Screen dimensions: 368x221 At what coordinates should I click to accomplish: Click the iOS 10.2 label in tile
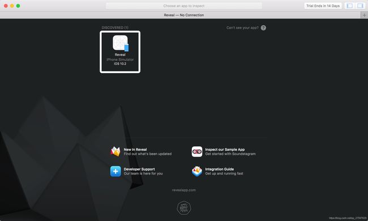click(120, 63)
